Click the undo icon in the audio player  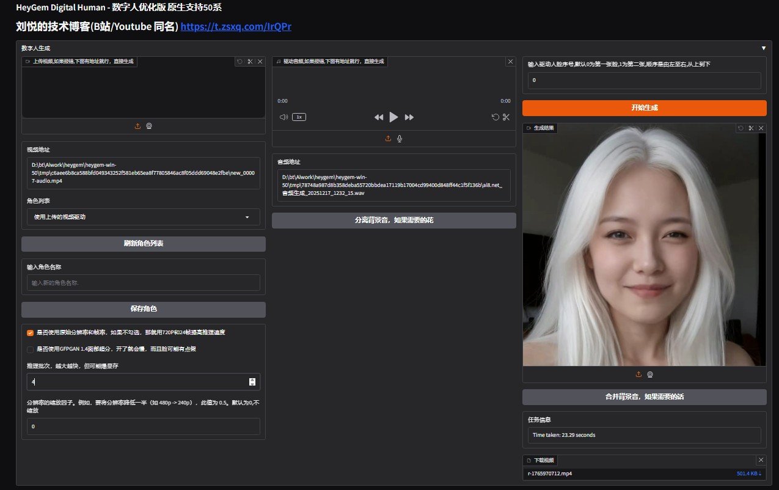click(495, 117)
